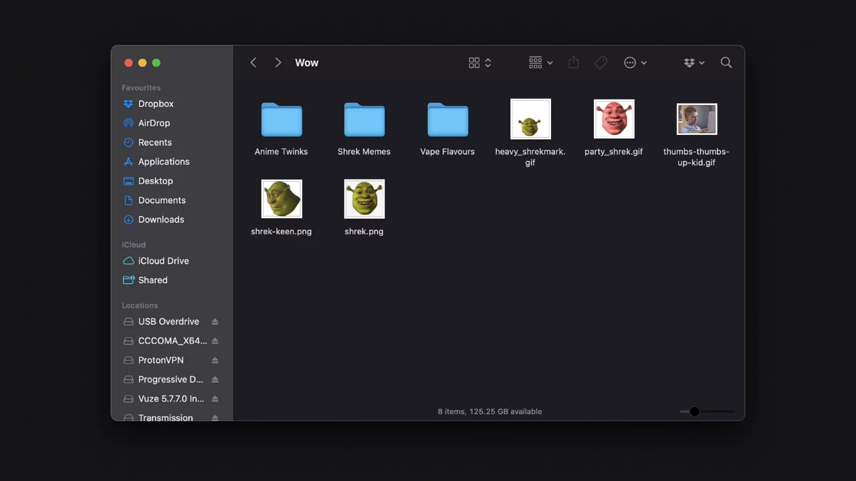Open the Group By dropdown
This screenshot has width=856, height=481.
click(540, 63)
